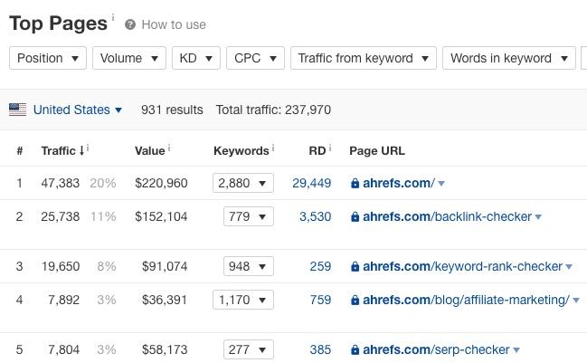Click the 385 referring domains link

[320, 349]
